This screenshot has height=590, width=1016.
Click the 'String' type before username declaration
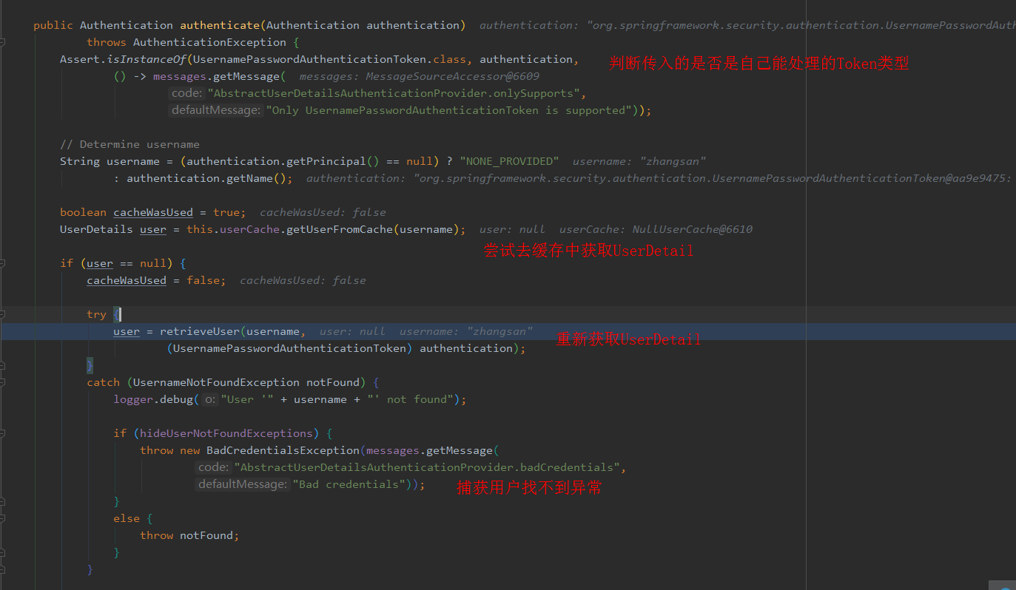pos(80,161)
